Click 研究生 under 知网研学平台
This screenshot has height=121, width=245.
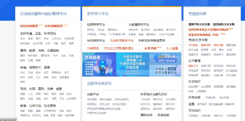[x=91, y=30]
